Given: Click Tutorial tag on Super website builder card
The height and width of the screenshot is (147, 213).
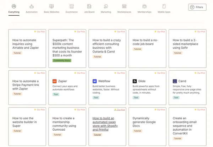Looking at the screenshot, I should pos(17,131).
